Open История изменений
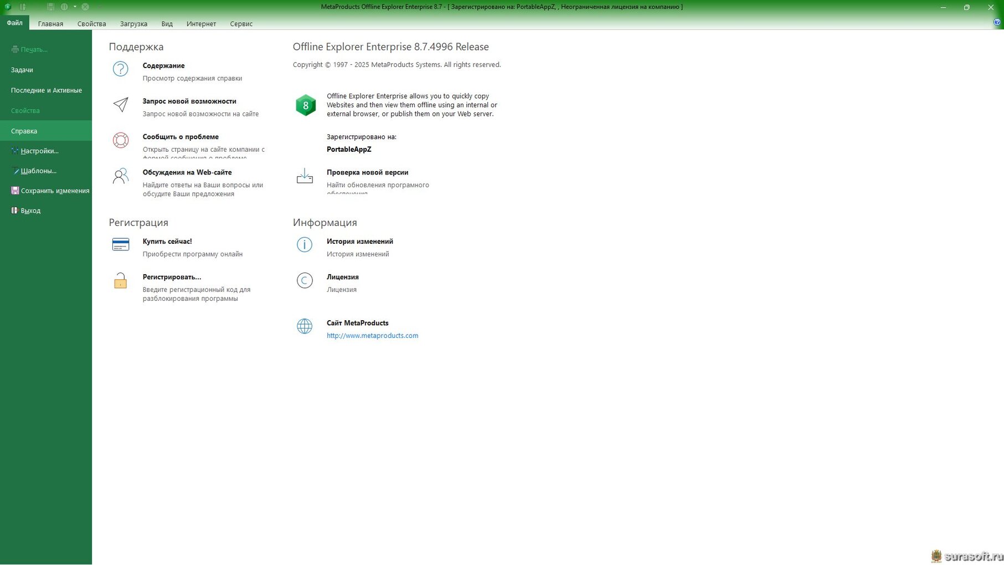Screen dimensions: 1004x565 pyautogui.click(x=360, y=241)
